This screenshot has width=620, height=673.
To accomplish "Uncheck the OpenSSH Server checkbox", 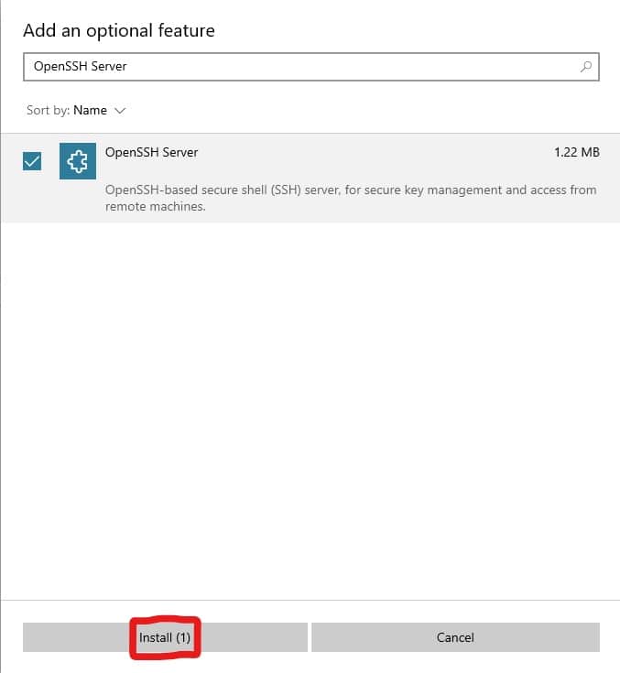I will [x=32, y=162].
